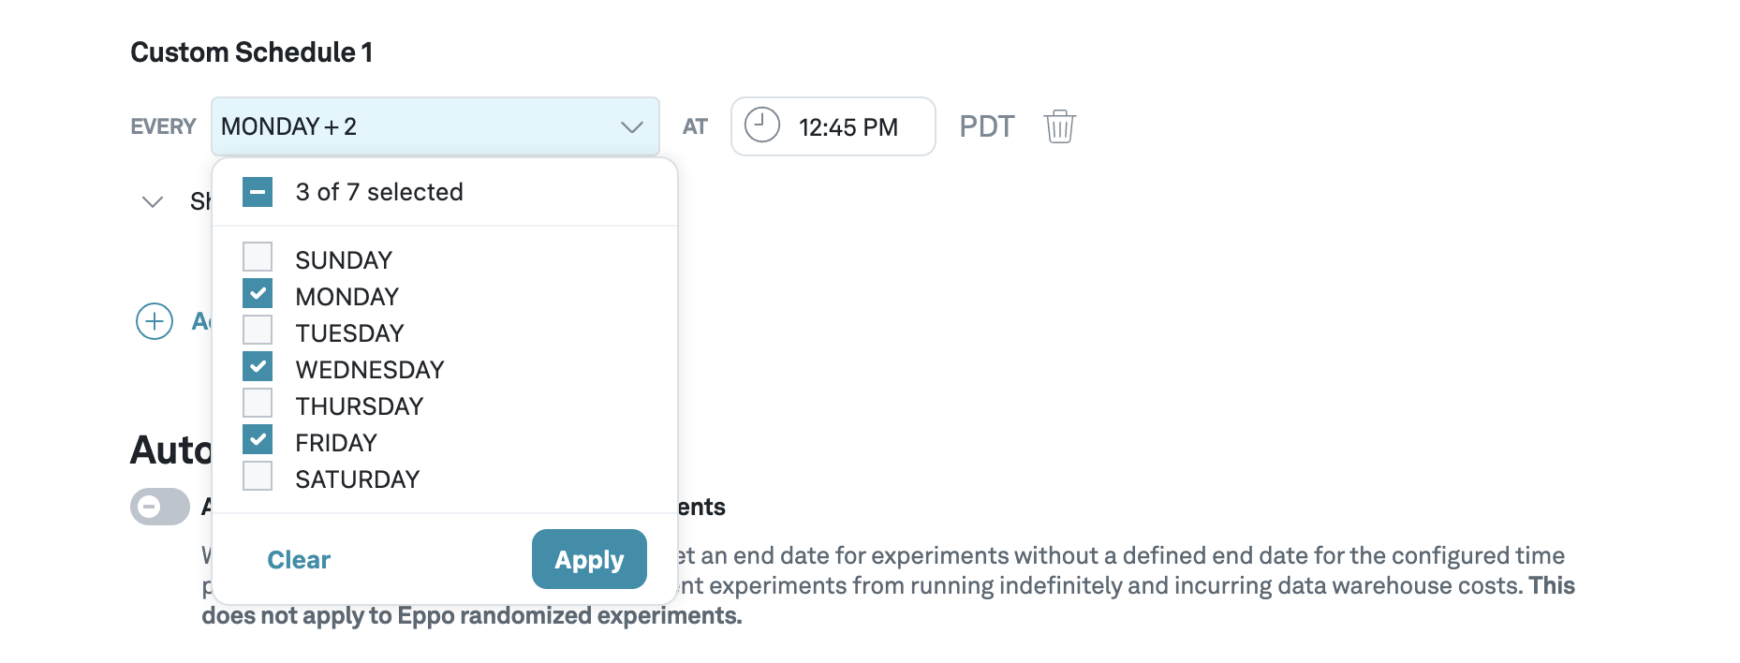Edit the 12:45 PM time field
Image resolution: width=1740 pixels, height=663 pixels.
[x=848, y=126]
